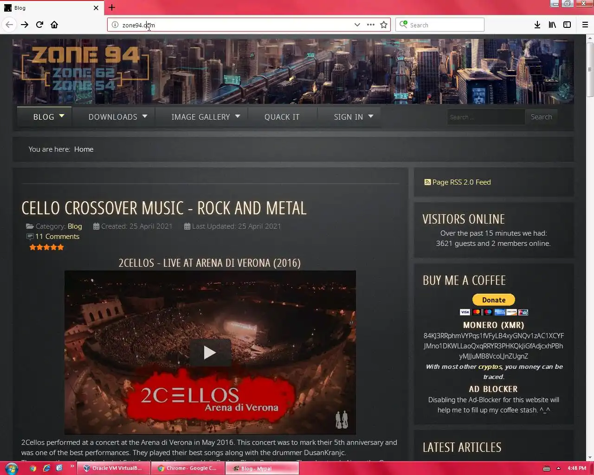The width and height of the screenshot is (594, 475).
Task: Click the page vertical scrollbar thumb
Action: pos(590,70)
